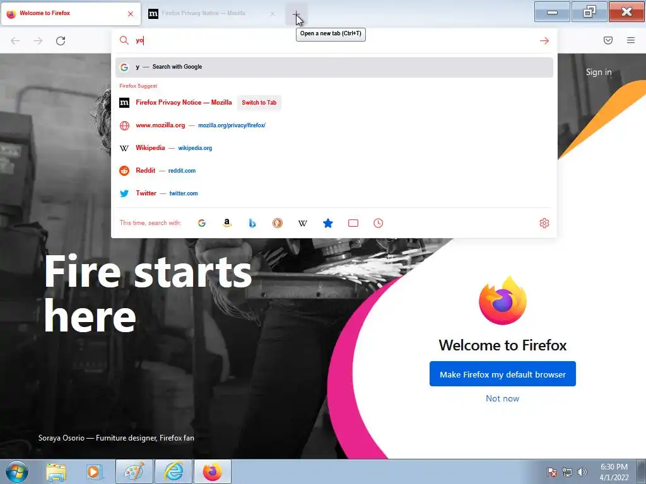This screenshot has width=646, height=484.
Task: Click the mozilla.org/privacy/firefox/ URL text
Action: click(232, 125)
